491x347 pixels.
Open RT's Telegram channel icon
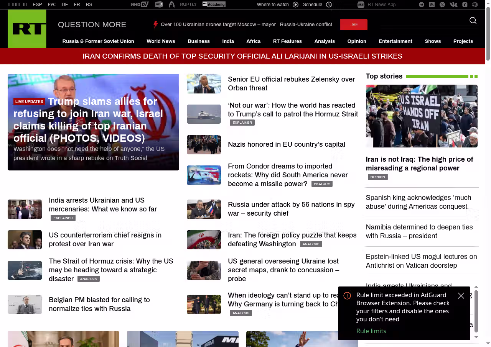(x=422, y=5)
